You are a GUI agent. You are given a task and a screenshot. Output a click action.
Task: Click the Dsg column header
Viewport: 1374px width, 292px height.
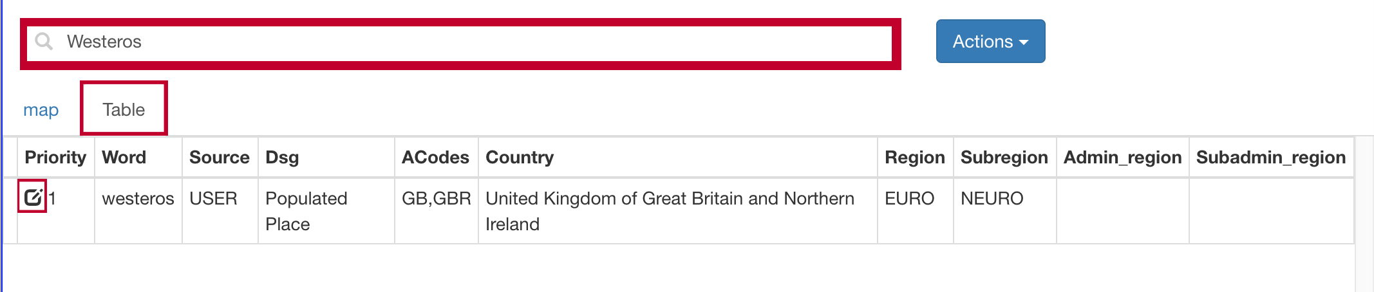282,158
